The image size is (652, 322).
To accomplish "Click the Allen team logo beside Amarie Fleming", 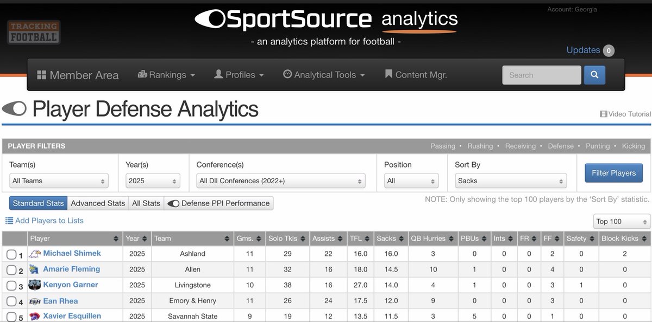I will point(34,269).
